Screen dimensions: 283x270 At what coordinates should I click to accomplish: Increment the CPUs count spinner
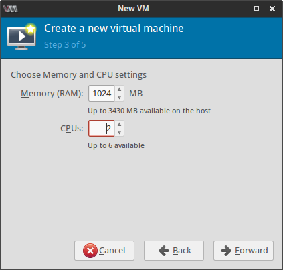tap(119, 124)
